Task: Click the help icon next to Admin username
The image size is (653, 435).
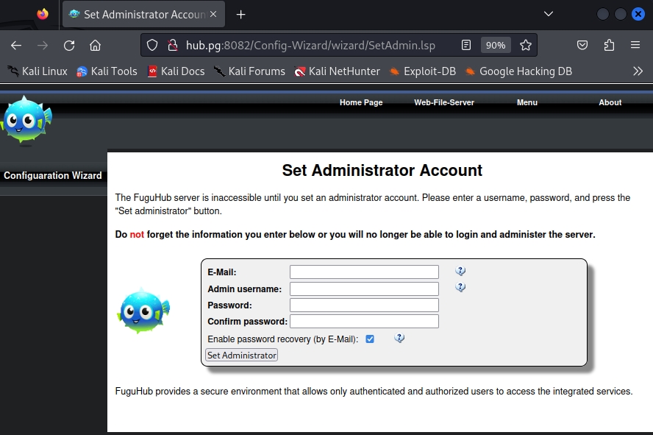Action: click(460, 287)
